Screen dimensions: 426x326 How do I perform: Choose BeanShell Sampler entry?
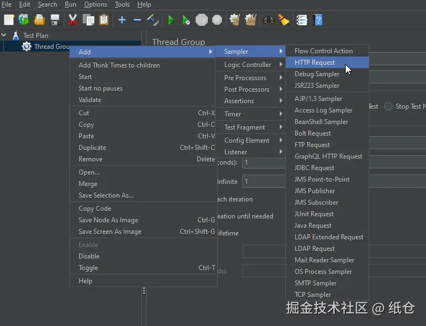(328, 122)
